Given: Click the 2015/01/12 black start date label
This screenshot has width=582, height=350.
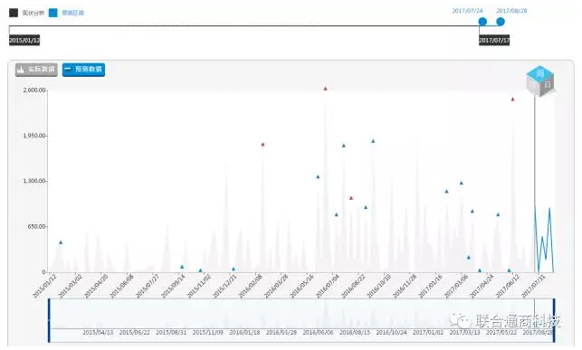Looking at the screenshot, I should [x=24, y=40].
